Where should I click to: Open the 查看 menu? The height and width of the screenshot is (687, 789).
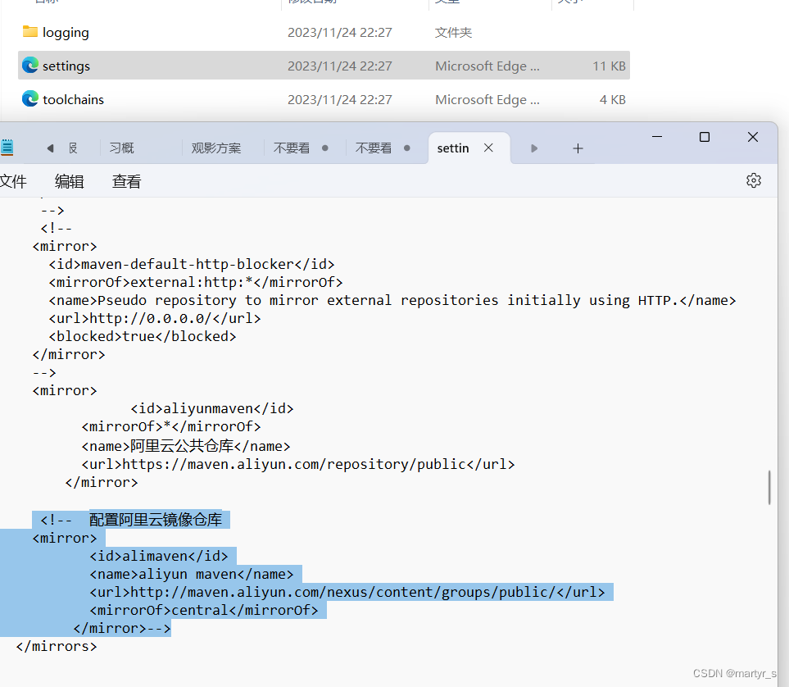(126, 181)
